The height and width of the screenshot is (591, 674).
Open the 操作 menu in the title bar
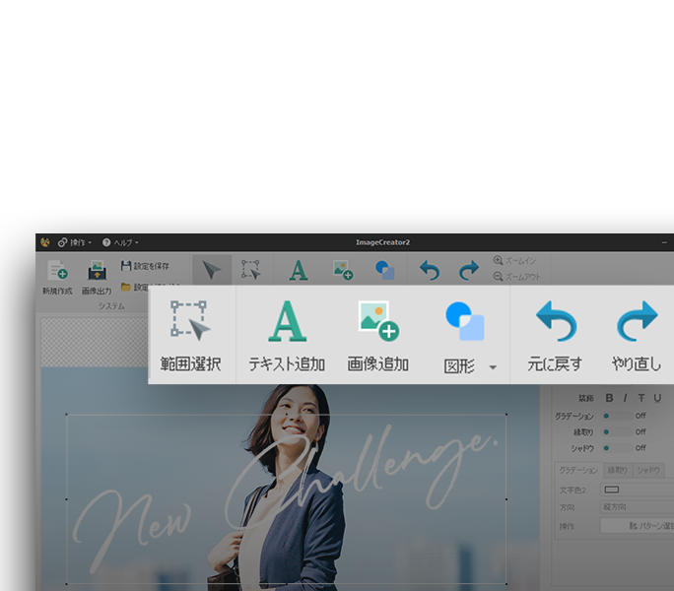(x=75, y=242)
